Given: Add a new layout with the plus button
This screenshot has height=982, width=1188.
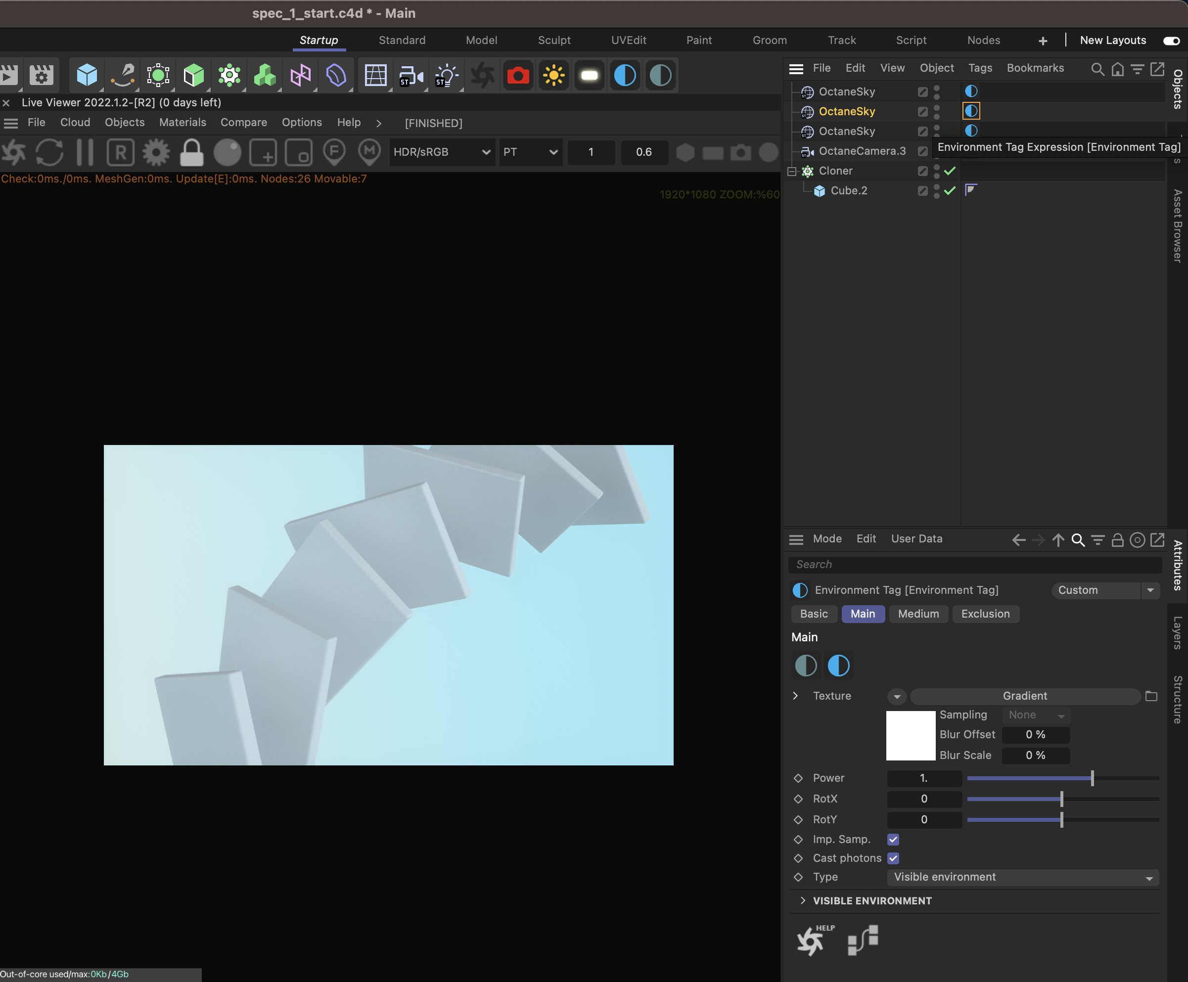Looking at the screenshot, I should tap(1043, 41).
